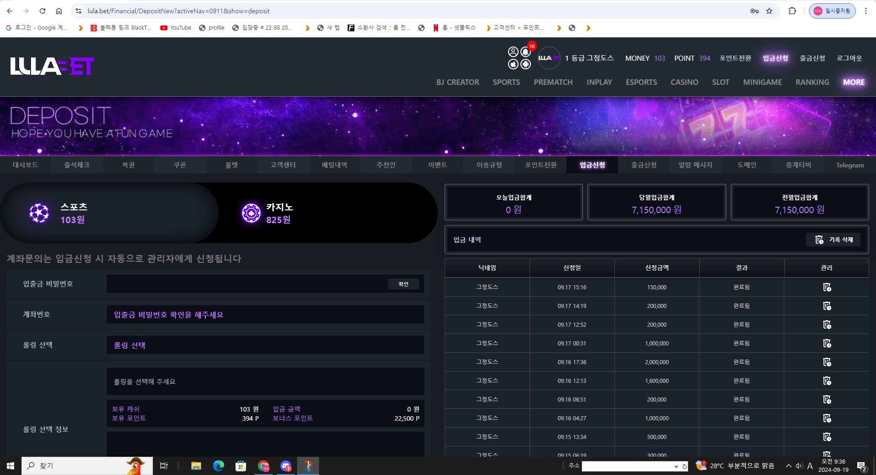
Task: Open the user profile icon in header
Action: point(513,52)
